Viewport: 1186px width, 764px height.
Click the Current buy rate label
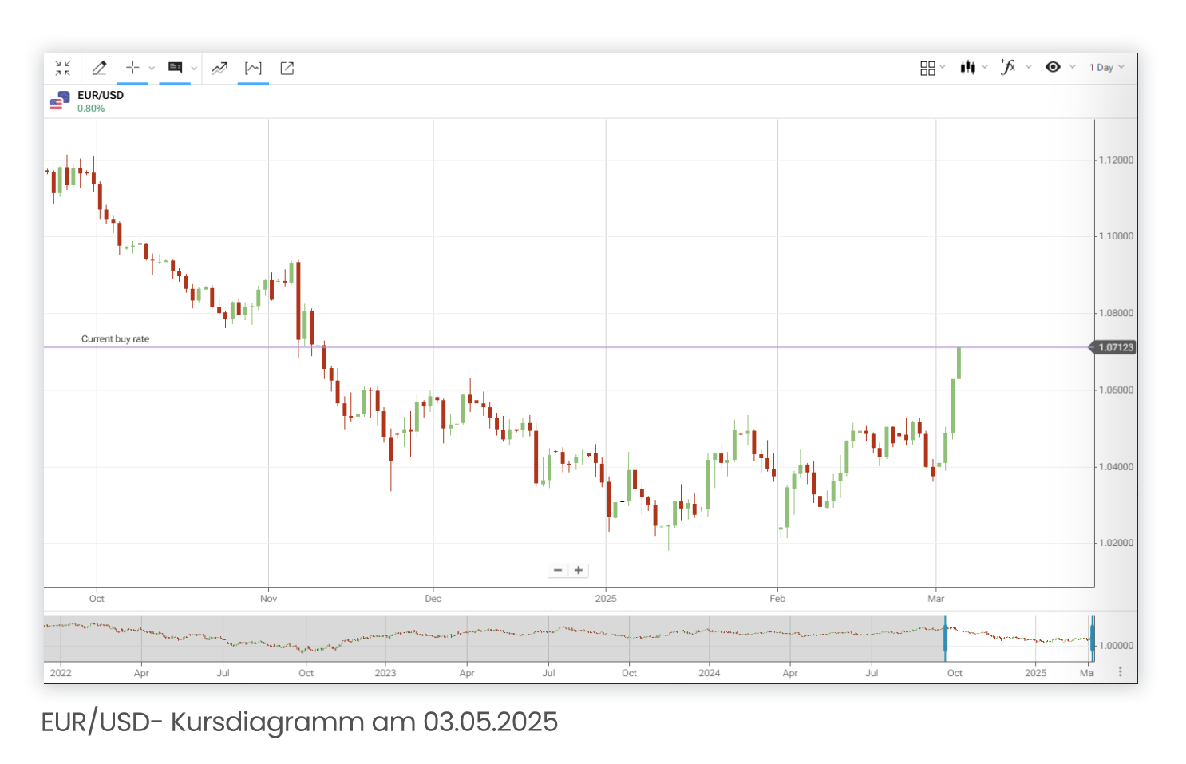click(115, 339)
